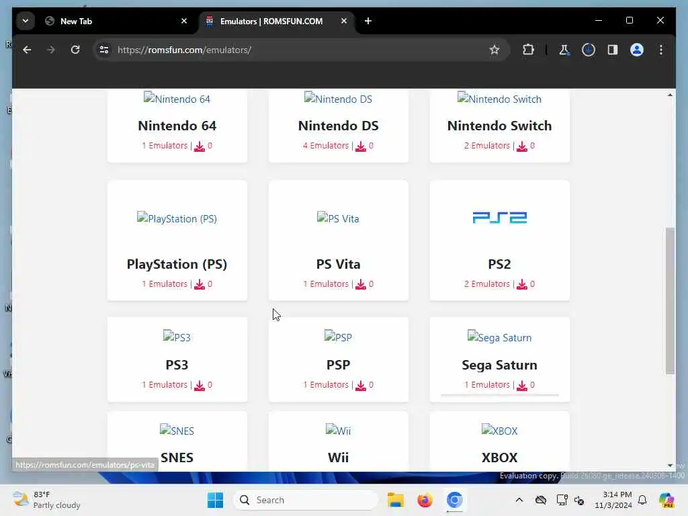Click the Nintendo DS broken image placeholder
The image size is (688, 516).
(339, 99)
